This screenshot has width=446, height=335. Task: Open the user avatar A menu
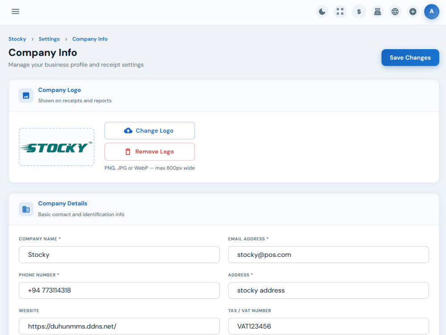click(431, 12)
